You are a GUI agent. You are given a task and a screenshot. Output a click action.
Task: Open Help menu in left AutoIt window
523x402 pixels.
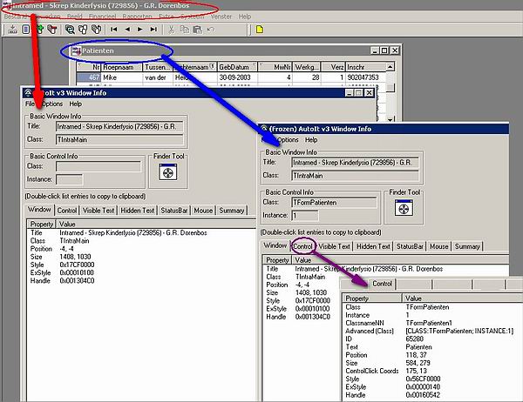[76, 104]
